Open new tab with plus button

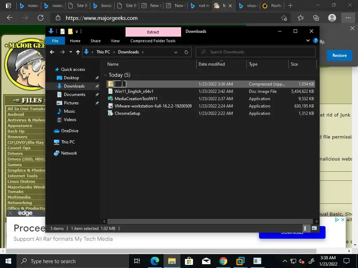click(290, 6)
